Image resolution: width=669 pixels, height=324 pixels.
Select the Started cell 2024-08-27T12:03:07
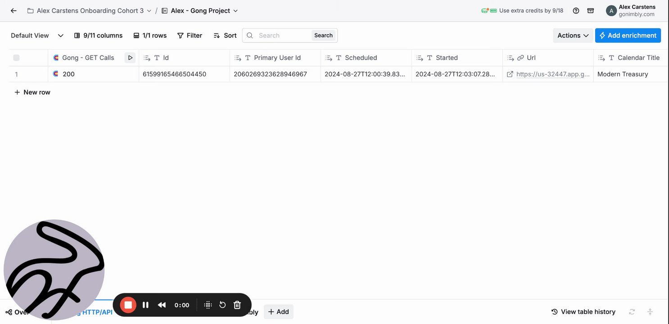457,74
